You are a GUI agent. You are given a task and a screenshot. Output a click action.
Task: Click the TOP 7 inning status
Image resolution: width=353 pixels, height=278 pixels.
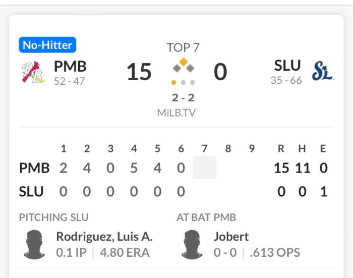click(x=183, y=47)
